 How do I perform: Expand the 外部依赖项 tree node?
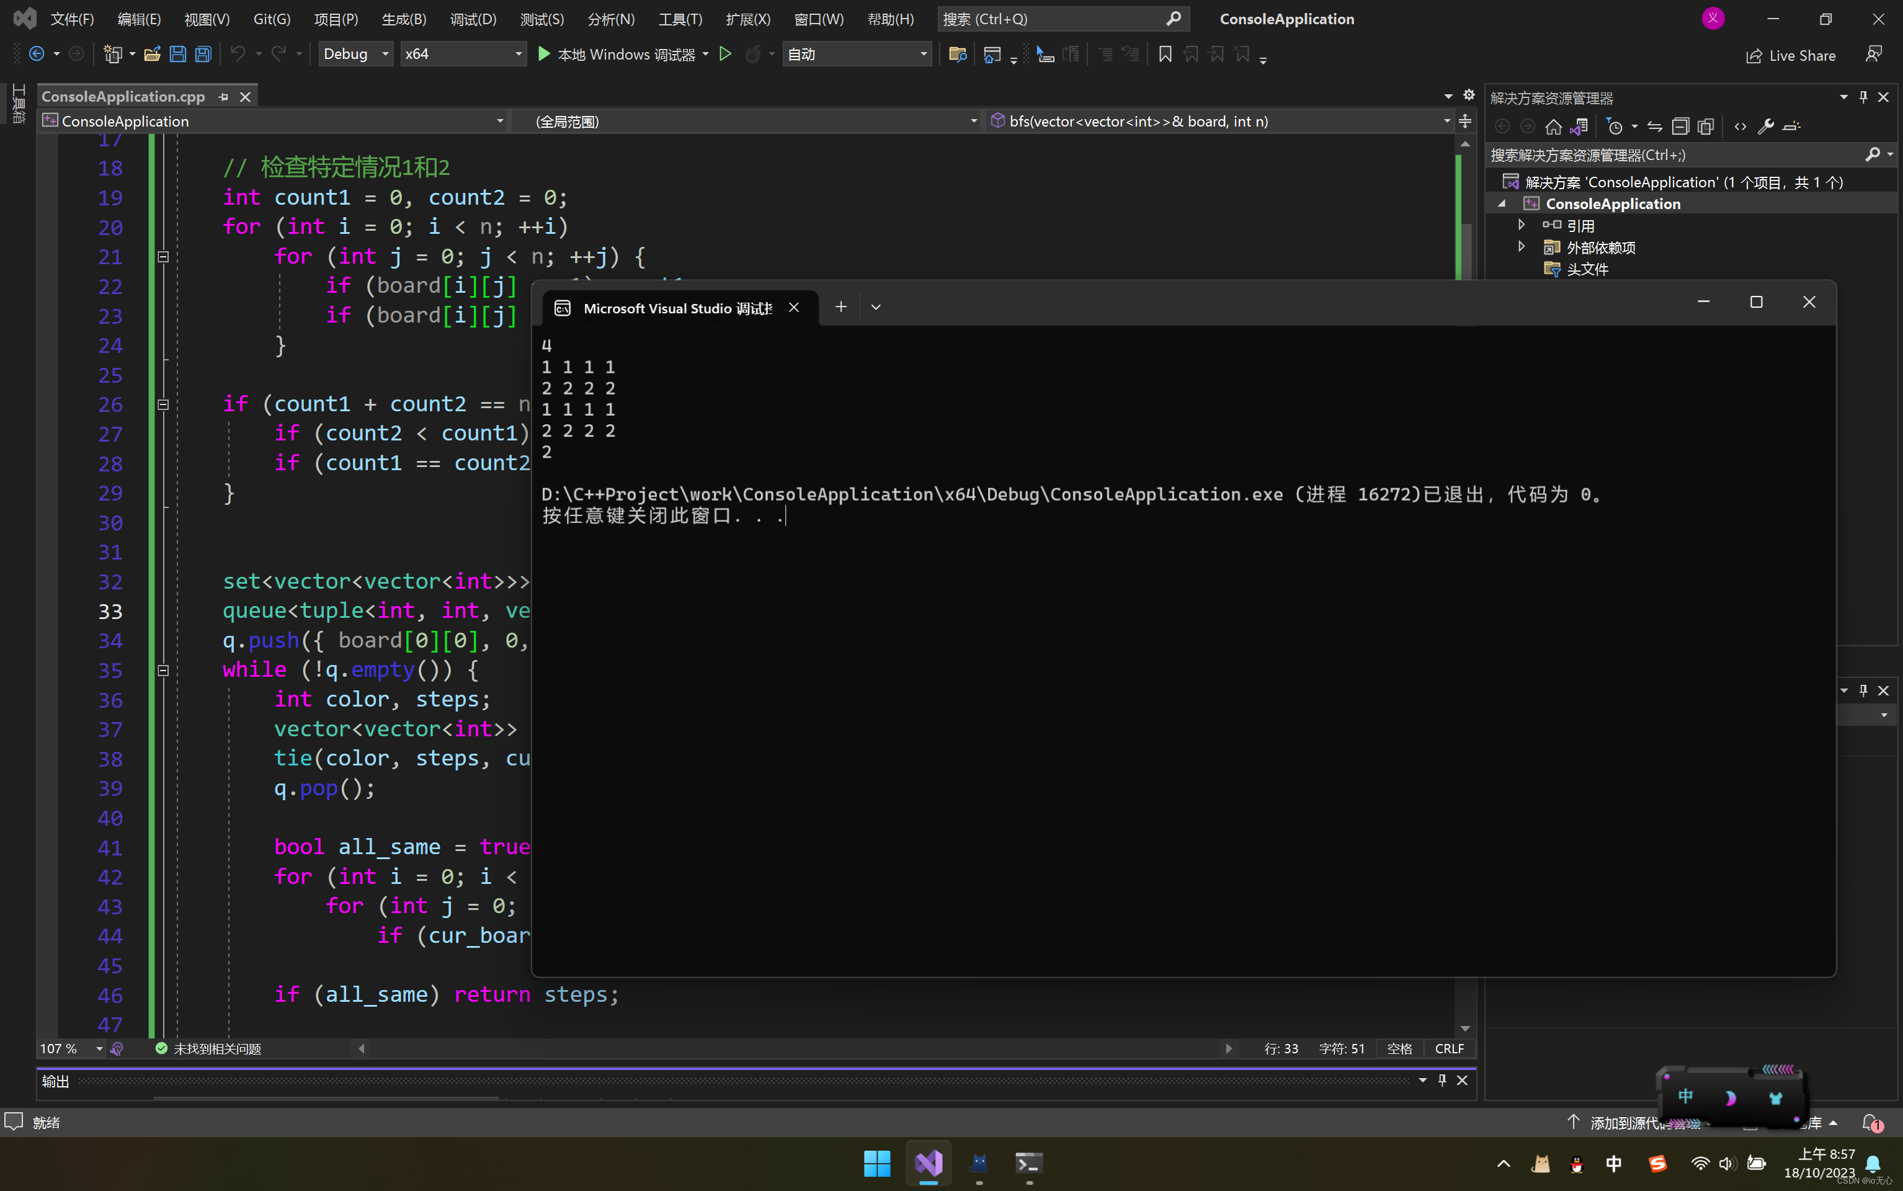click(1519, 247)
